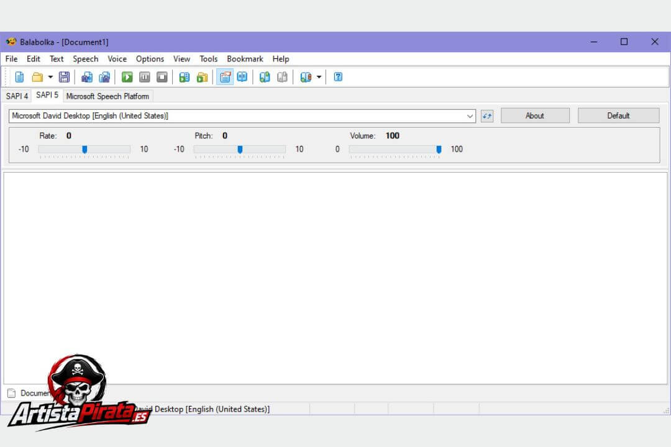This screenshot has width=671, height=447.
Task: Click the folder with green play icon
Action: click(202, 77)
